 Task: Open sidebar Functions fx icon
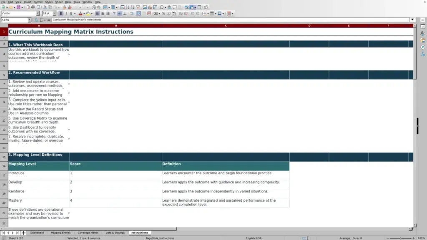(423, 54)
